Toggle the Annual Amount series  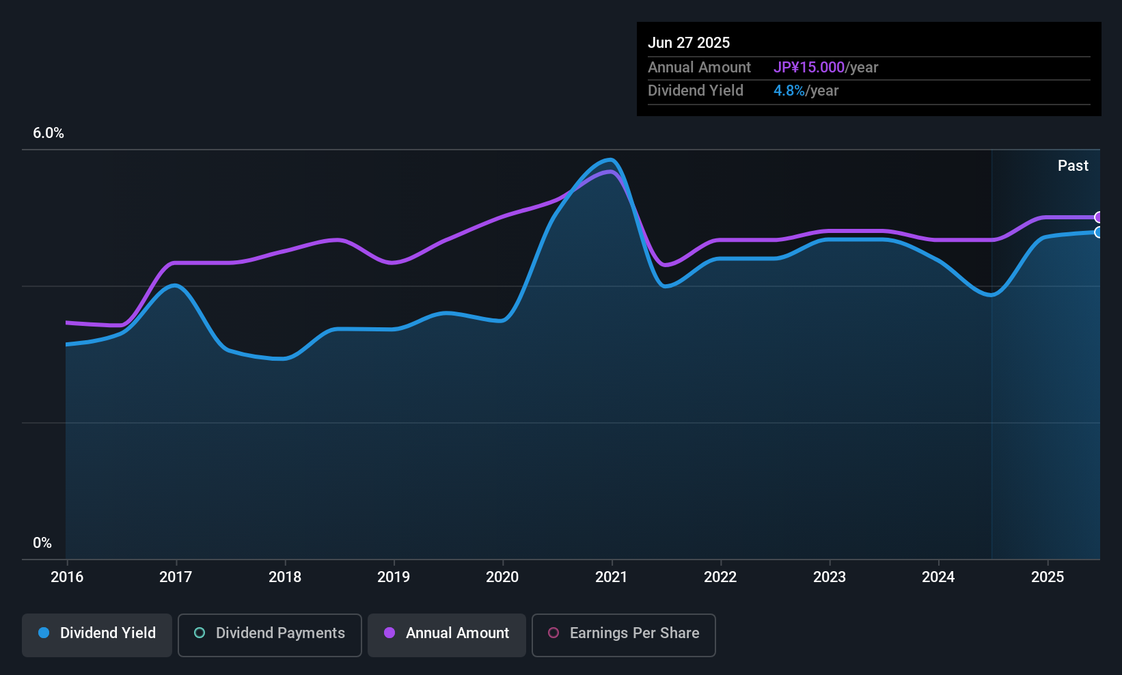tap(447, 635)
